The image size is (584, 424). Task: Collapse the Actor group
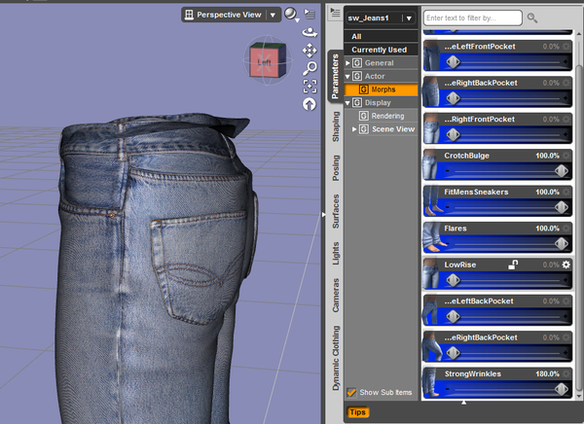tap(347, 76)
